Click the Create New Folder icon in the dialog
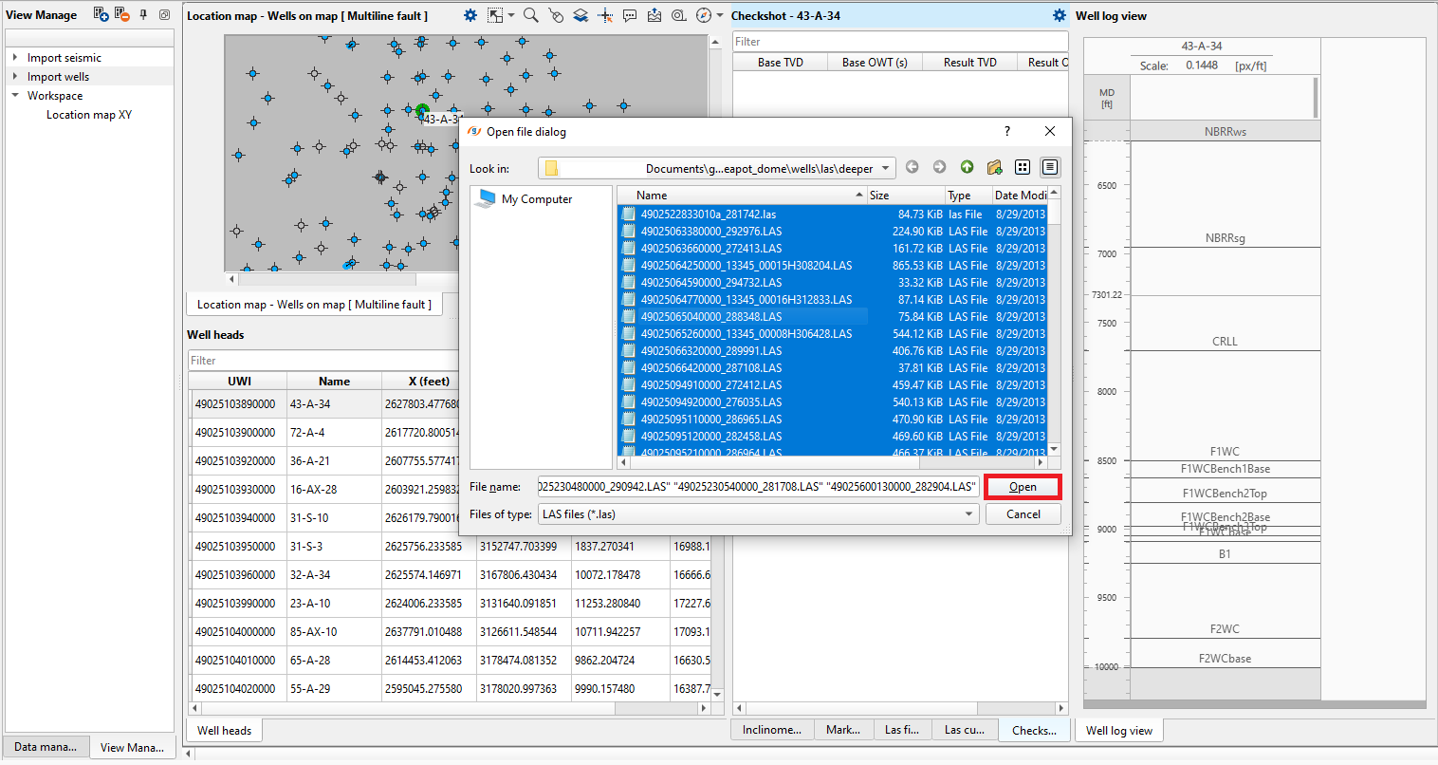 994,166
